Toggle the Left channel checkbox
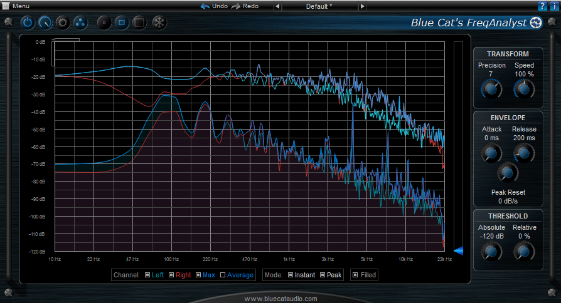 point(147,275)
